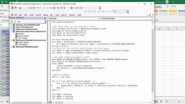Run the macro with the green play icon
The width and height of the screenshot is (185, 104).
(x=45, y=8)
